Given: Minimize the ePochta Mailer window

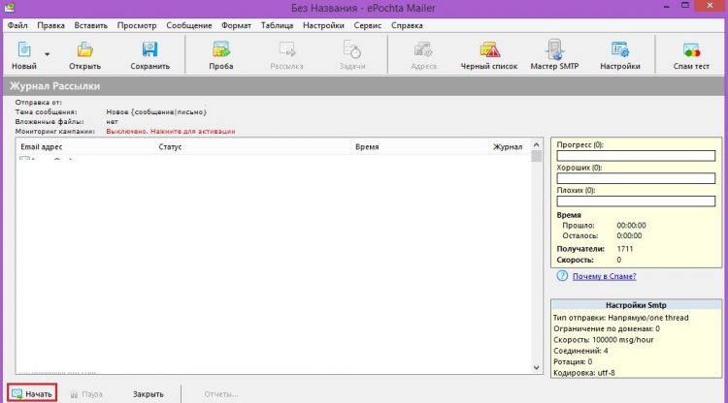Looking at the screenshot, I should pos(667,7).
